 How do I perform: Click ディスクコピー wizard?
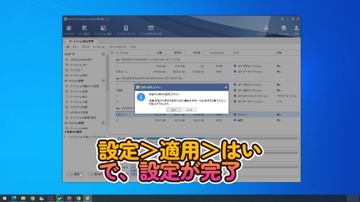pos(74,70)
